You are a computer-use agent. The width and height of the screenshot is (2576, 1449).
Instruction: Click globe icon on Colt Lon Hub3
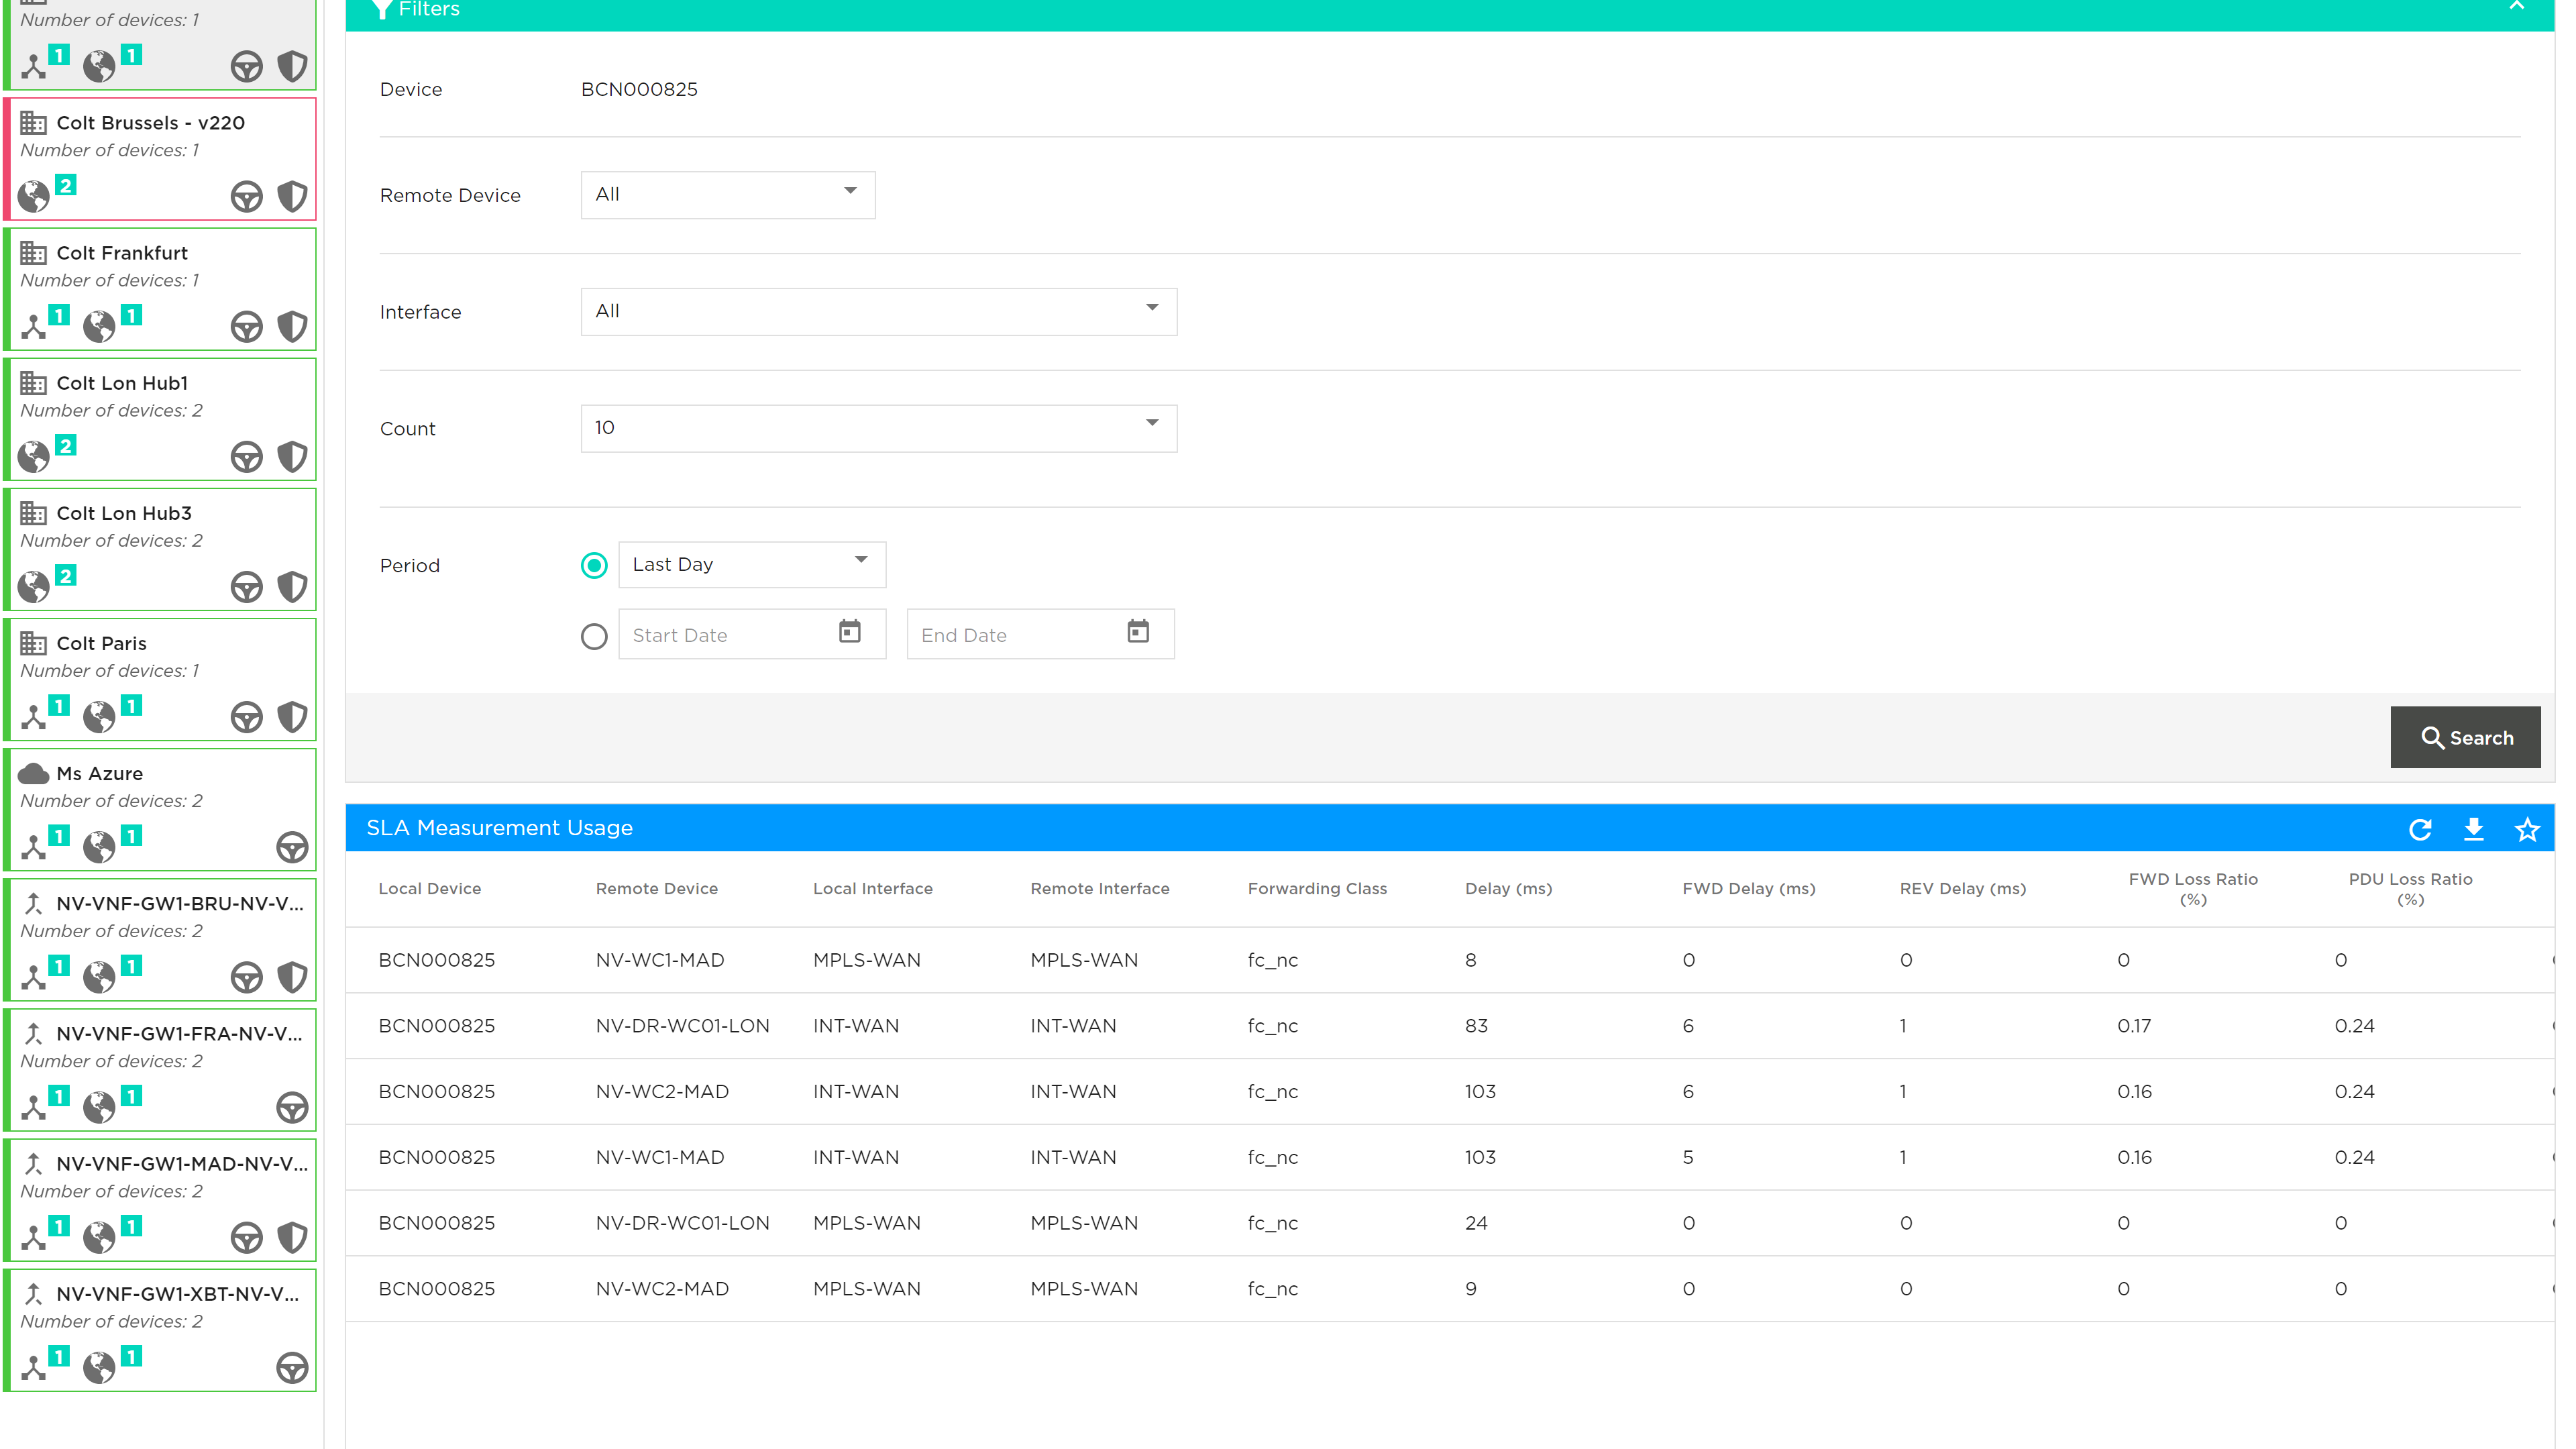click(x=34, y=587)
